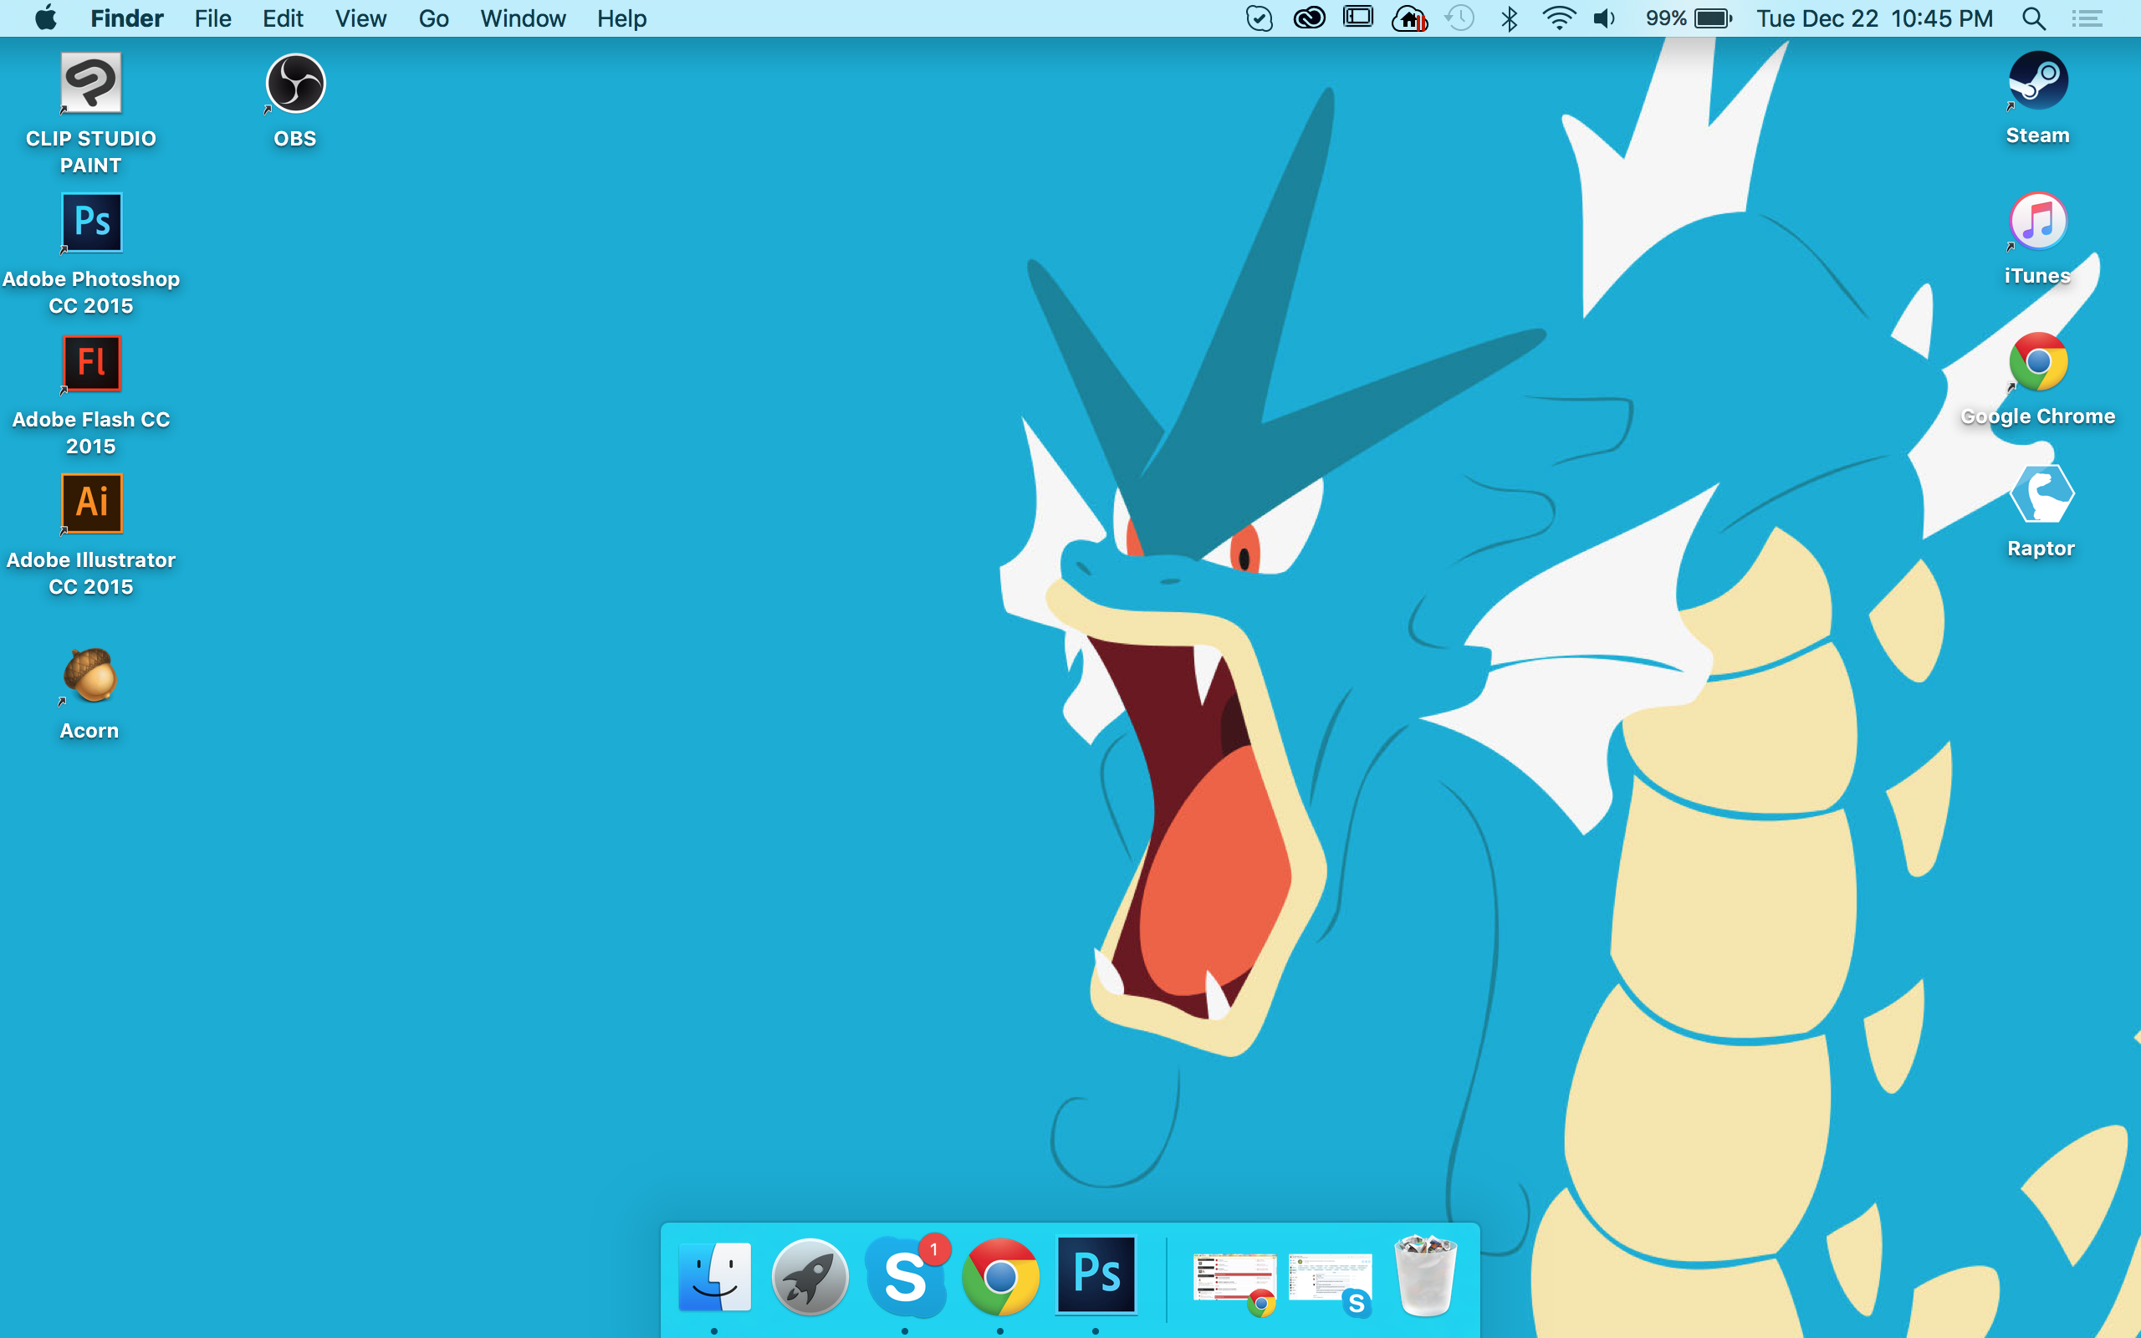Open the Bluetooth status menu
Viewport: 2141px width, 1338px height.
(1510, 18)
